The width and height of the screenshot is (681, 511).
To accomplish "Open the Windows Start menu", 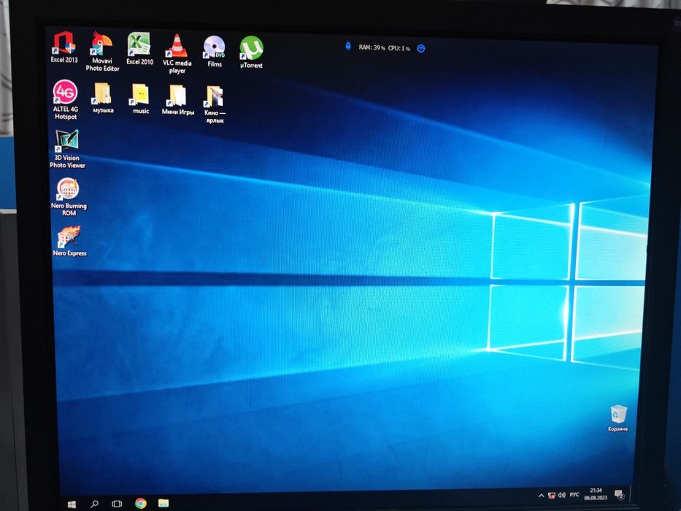I will coord(72,504).
